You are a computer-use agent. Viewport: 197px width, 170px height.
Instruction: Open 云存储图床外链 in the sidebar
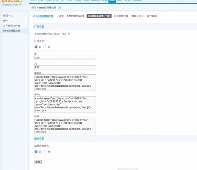pyautogui.click(x=11, y=25)
